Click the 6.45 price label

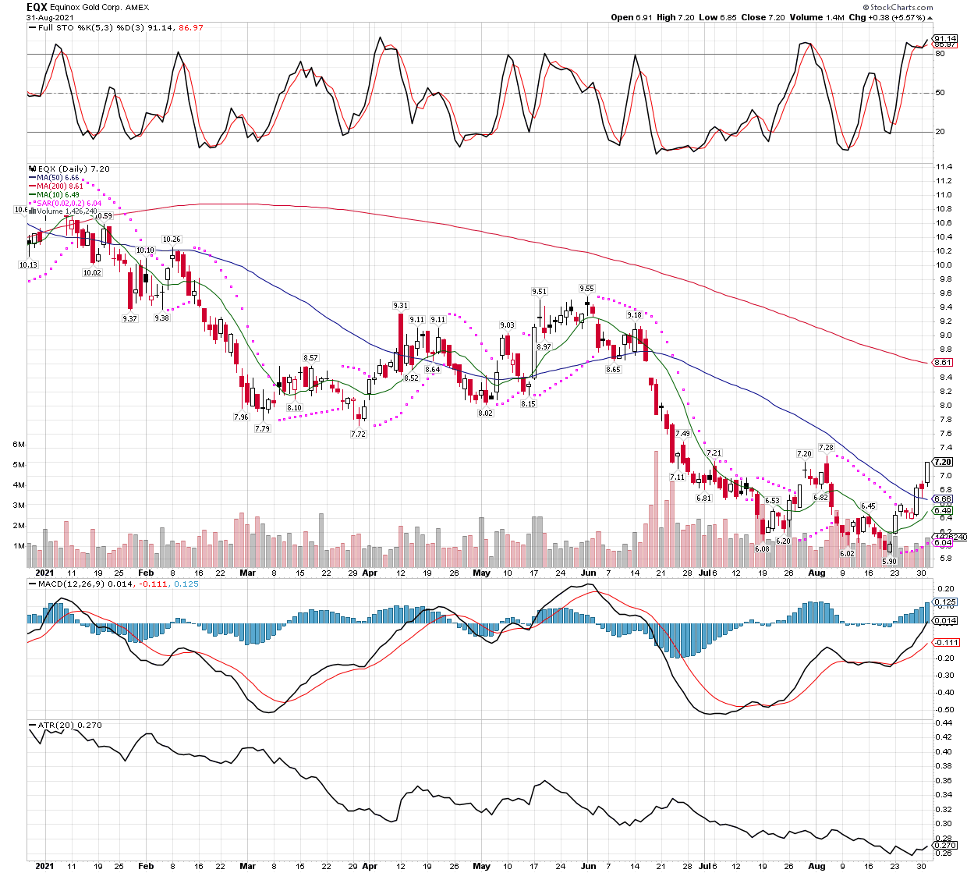868,506
